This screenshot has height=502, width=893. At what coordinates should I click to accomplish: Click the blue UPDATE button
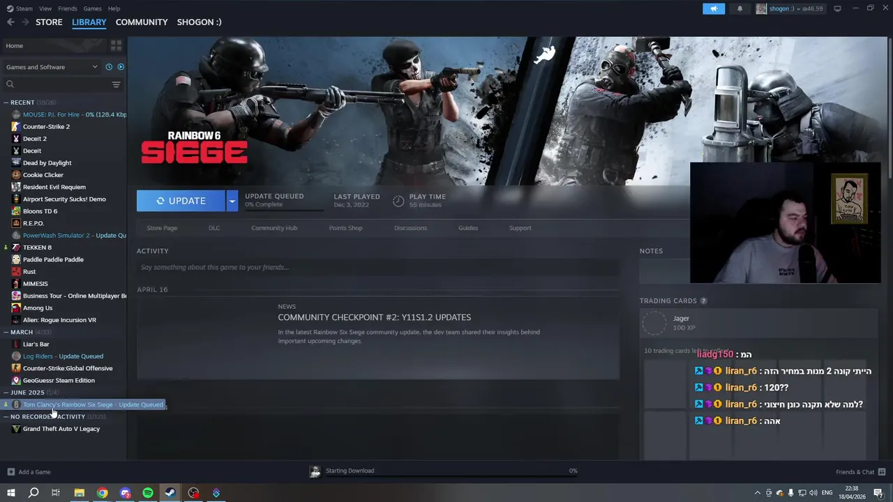point(181,201)
